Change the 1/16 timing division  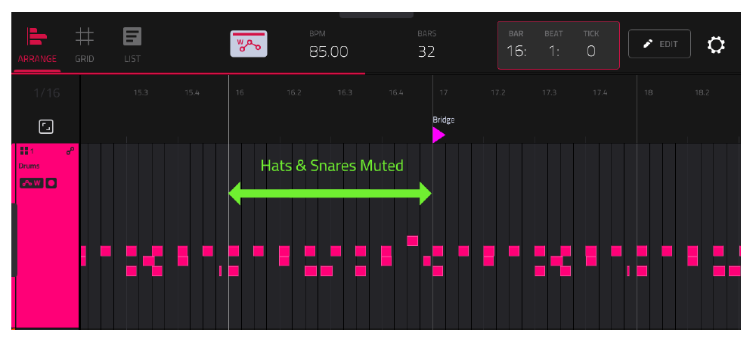point(47,93)
